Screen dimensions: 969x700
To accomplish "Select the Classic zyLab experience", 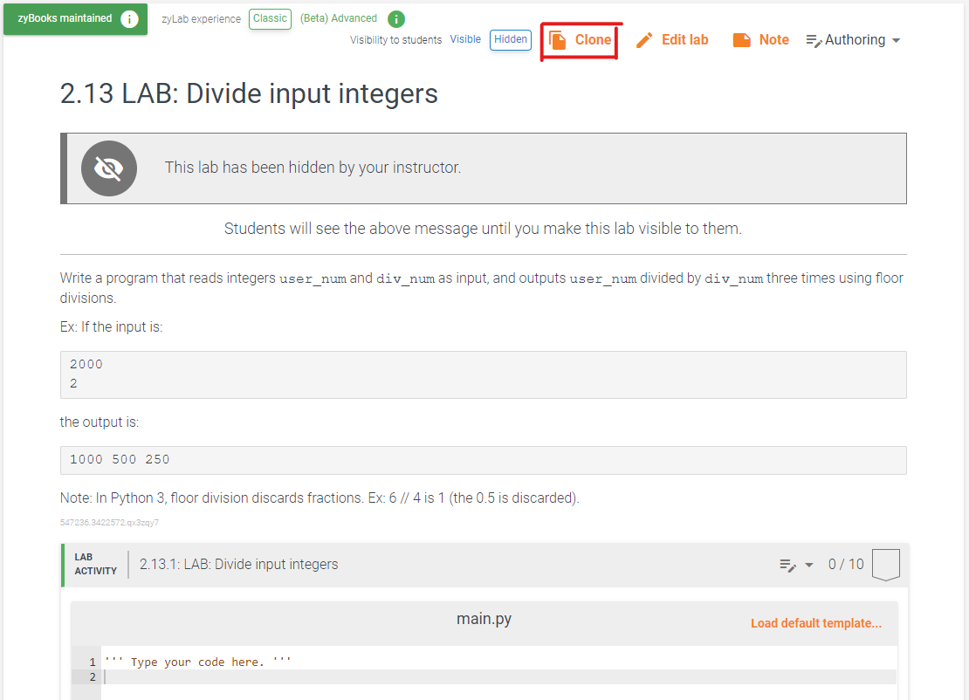I will click(270, 18).
